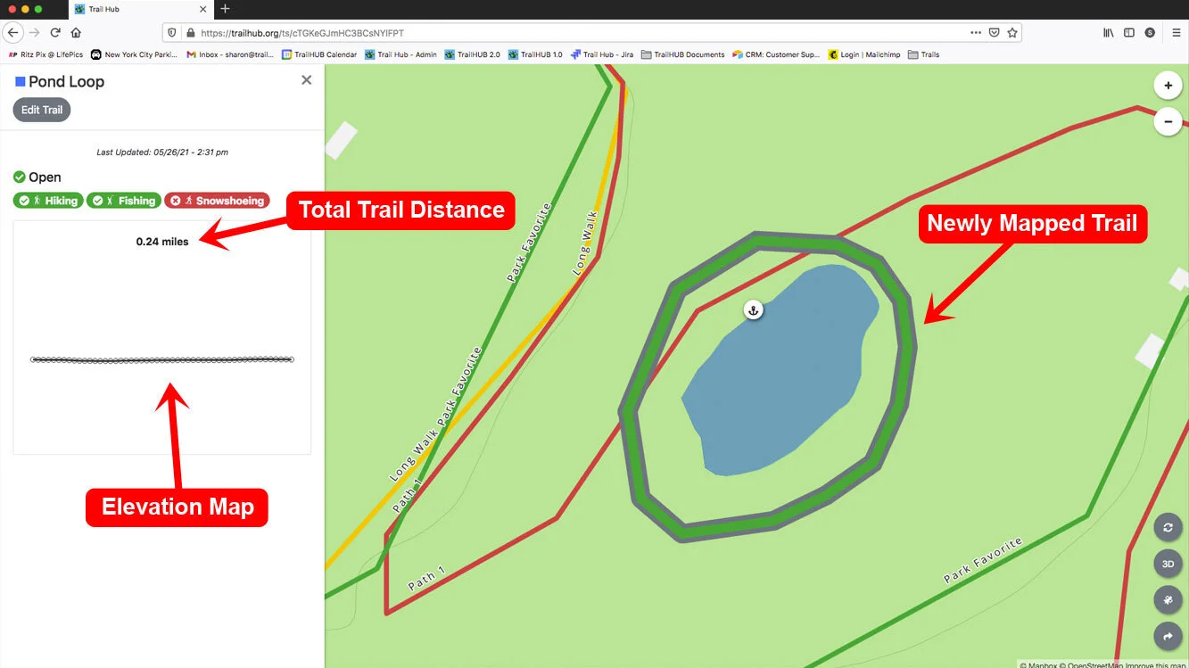Click the Snowshoeing activity badge
1189x668 pixels.
point(217,201)
